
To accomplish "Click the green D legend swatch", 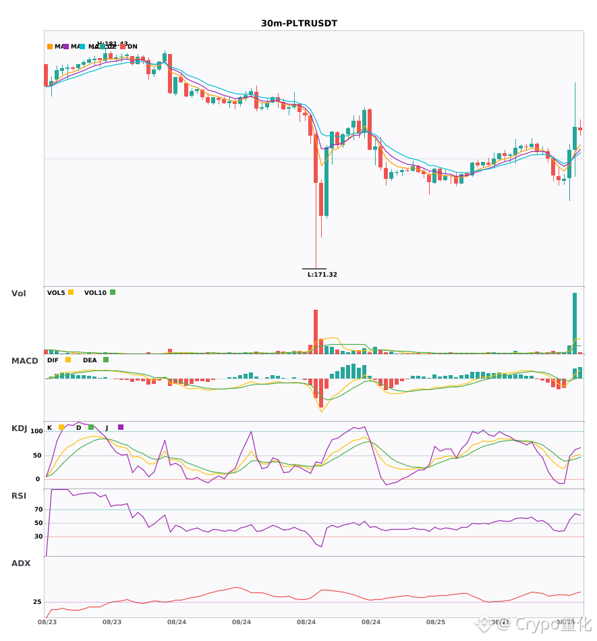I will [x=91, y=427].
